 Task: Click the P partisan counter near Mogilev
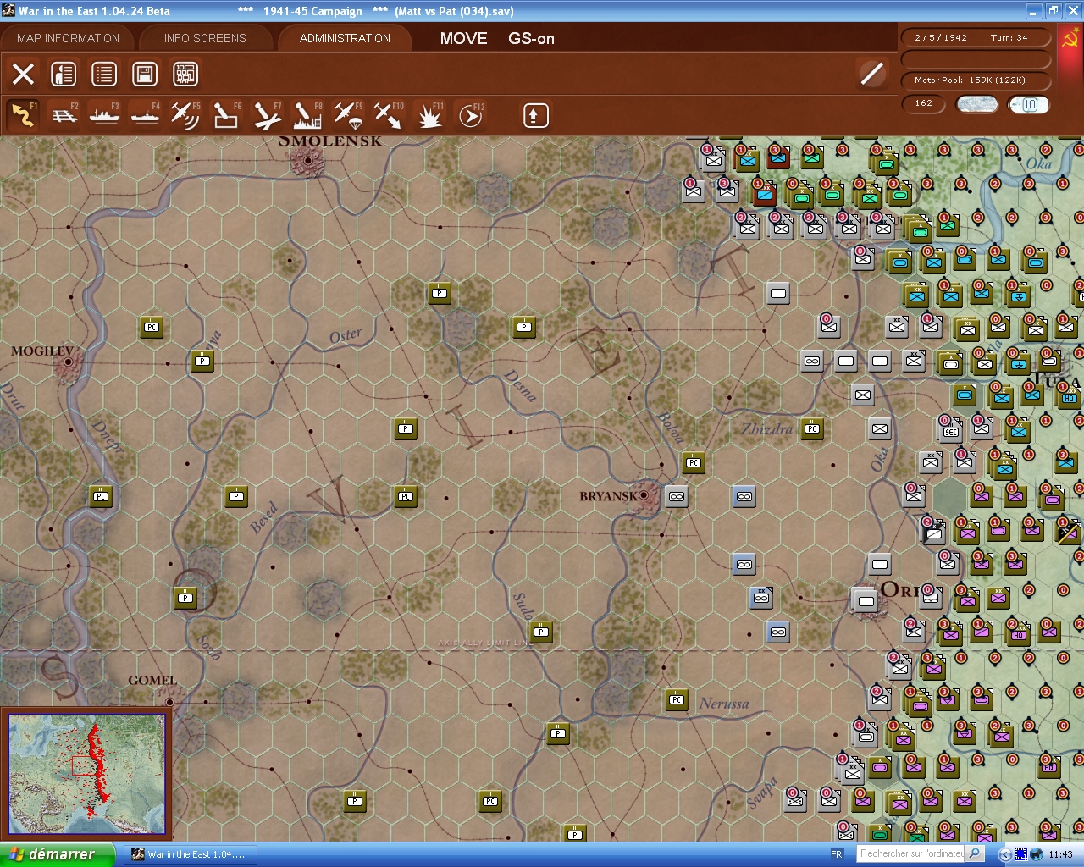click(x=202, y=362)
